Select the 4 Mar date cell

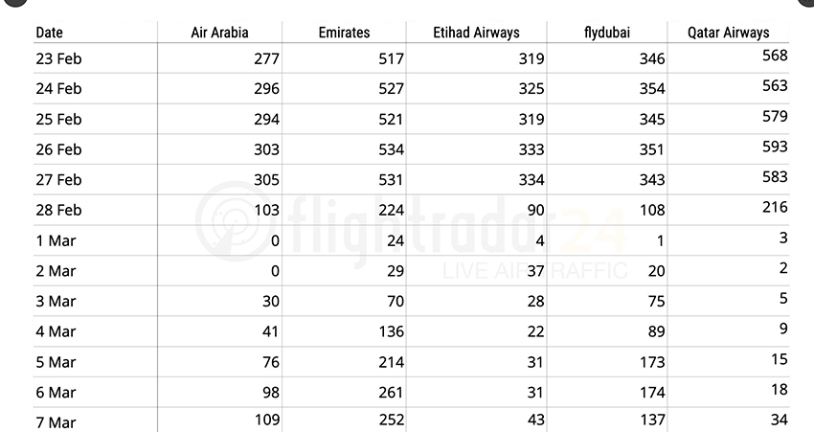pyautogui.click(x=56, y=331)
